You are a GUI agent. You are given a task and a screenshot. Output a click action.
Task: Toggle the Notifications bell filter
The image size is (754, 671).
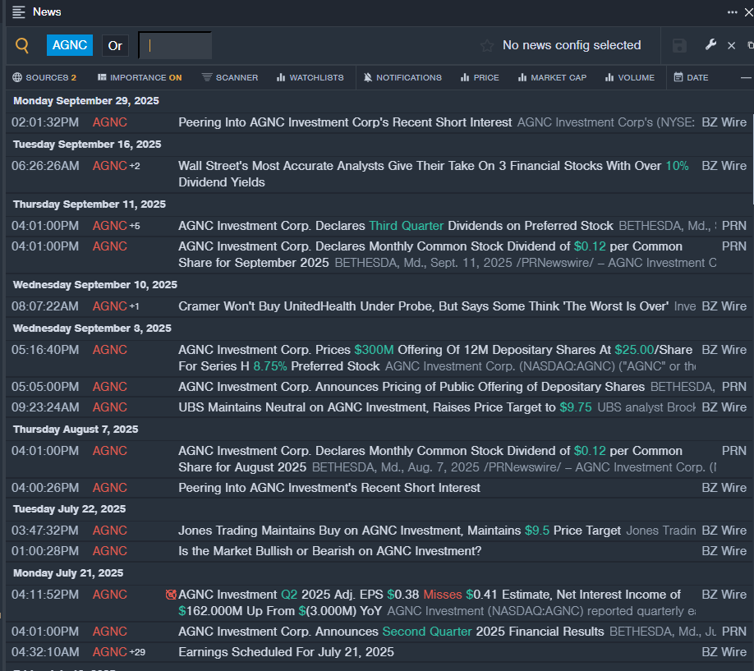(402, 78)
